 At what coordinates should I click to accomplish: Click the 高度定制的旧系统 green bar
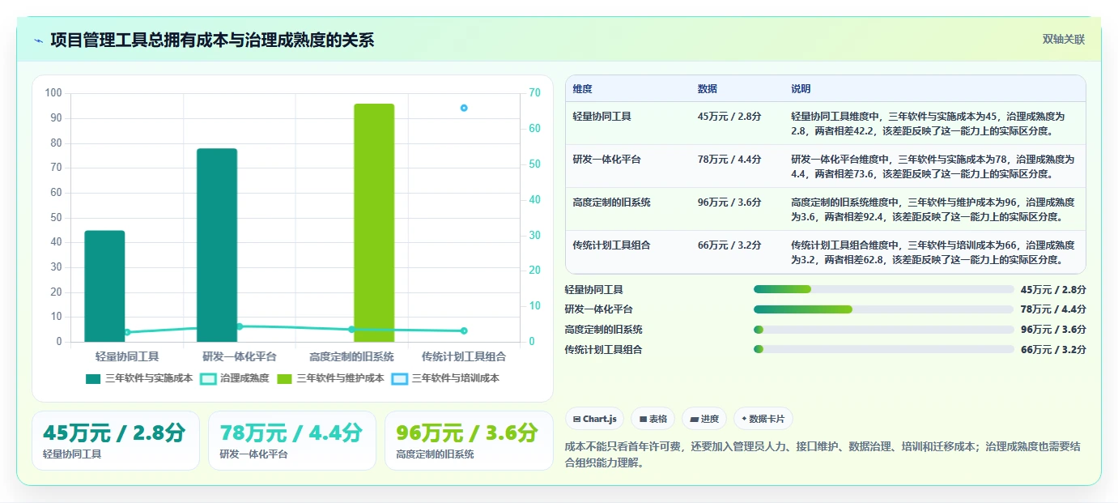point(374,223)
